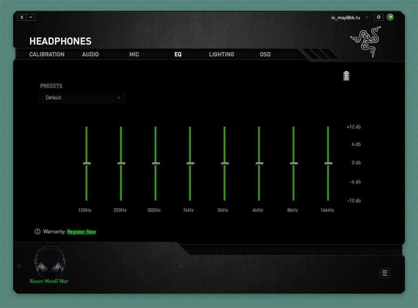Go to the Mic tab

134,54
